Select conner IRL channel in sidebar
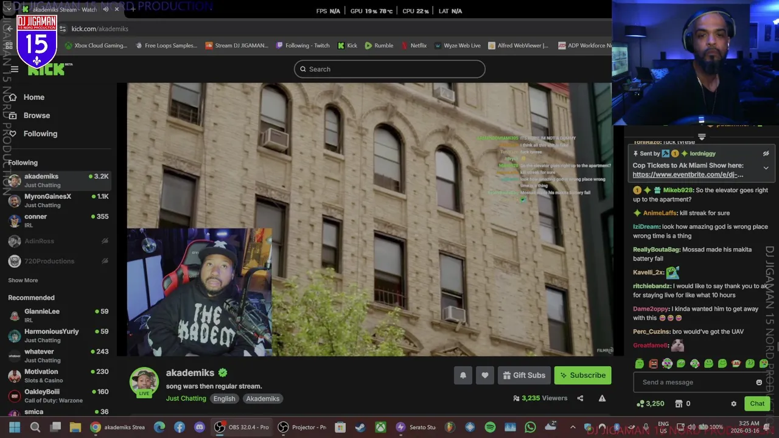Image resolution: width=779 pixels, height=438 pixels. [58, 221]
